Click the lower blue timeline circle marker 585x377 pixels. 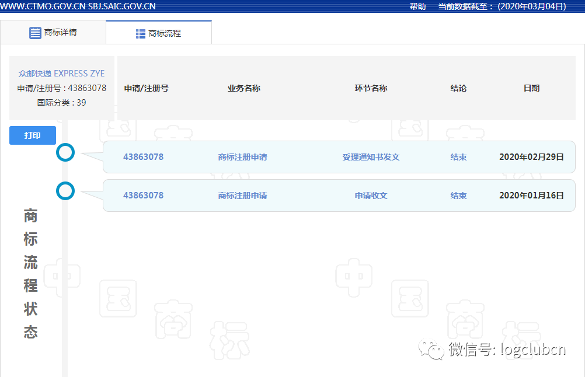(x=65, y=191)
